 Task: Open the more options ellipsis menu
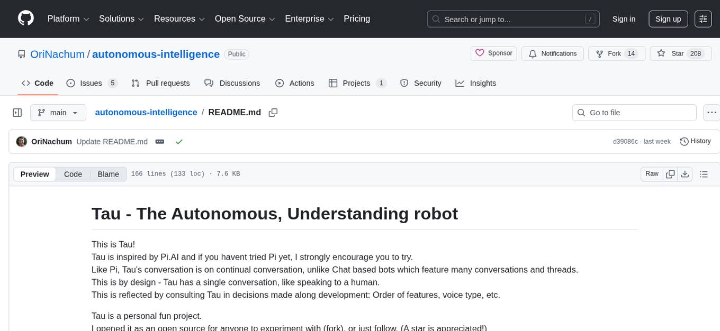pos(712,112)
